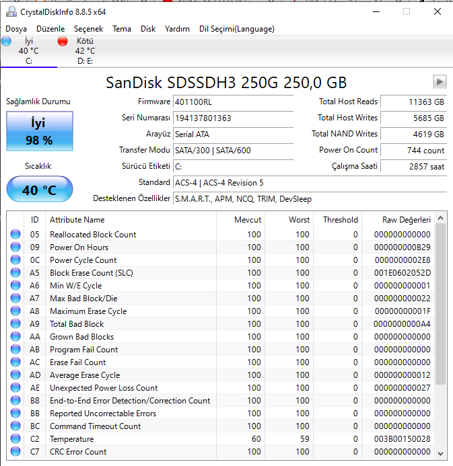Click status icon for Maximum Erase Cycle
The height and width of the screenshot is (466, 453).
pyautogui.click(x=15, y=311)
